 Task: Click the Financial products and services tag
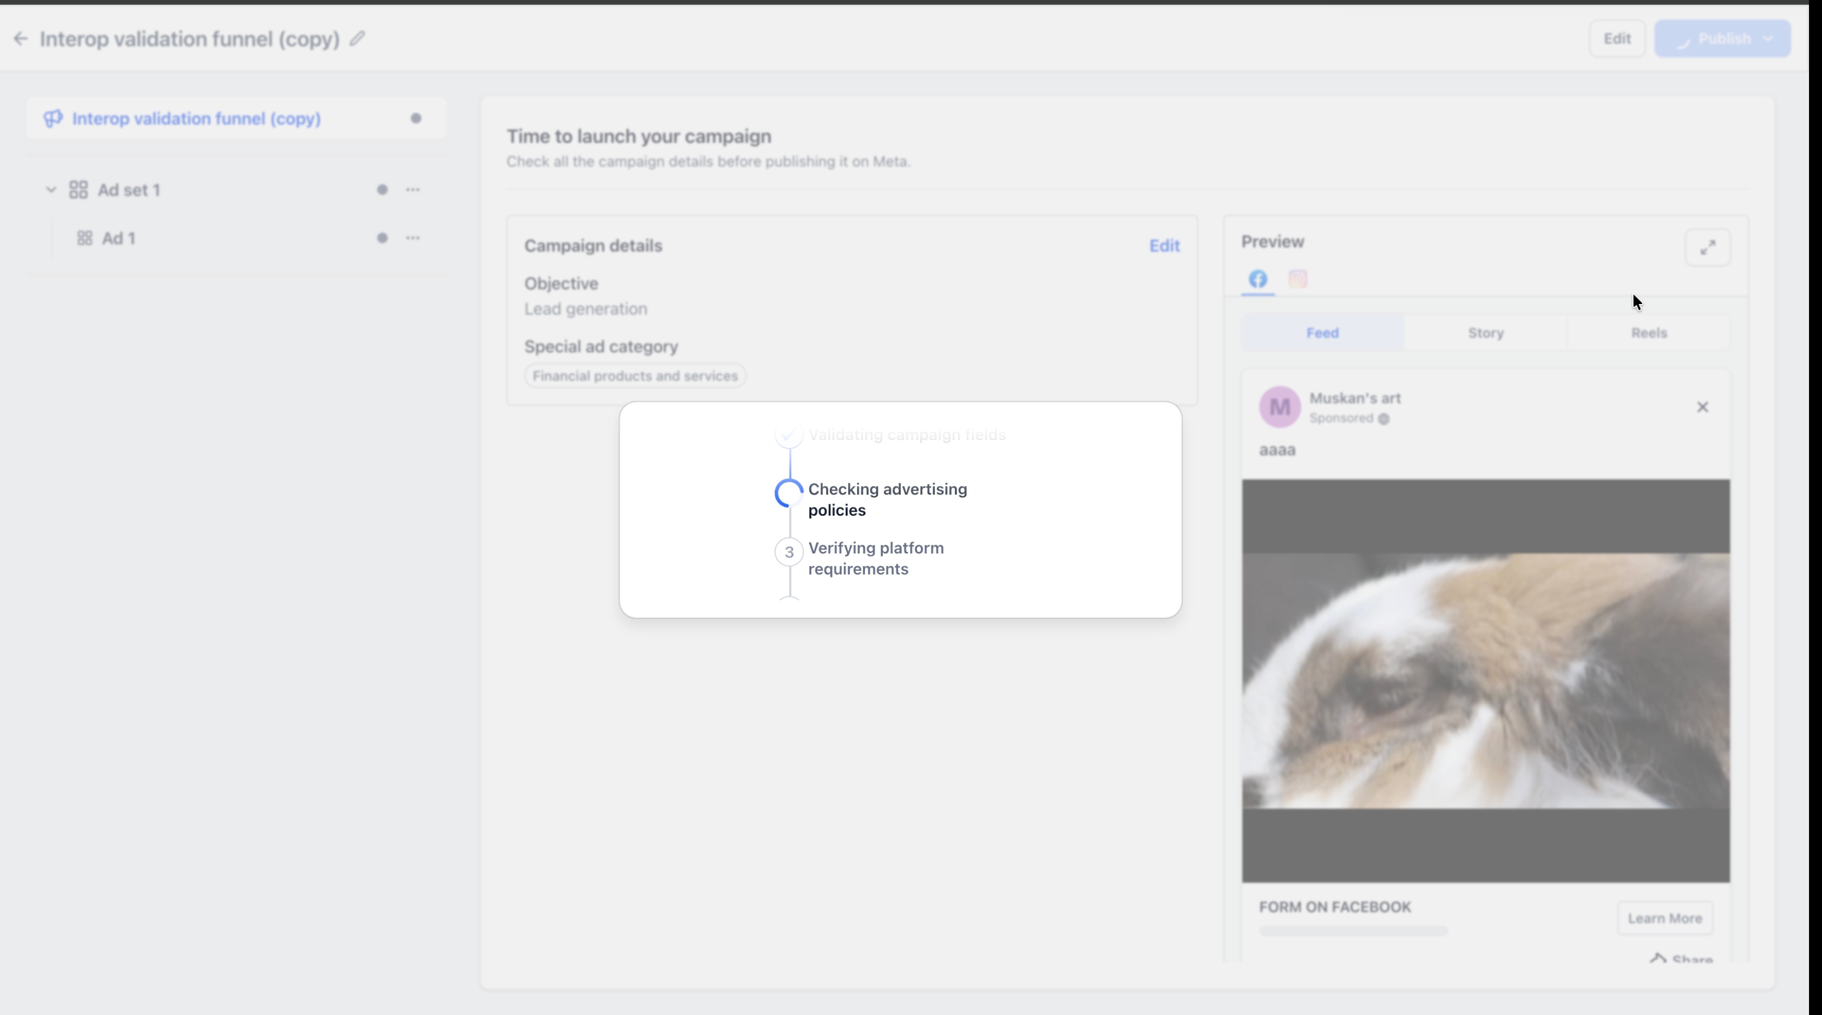[x=635, y=376]
